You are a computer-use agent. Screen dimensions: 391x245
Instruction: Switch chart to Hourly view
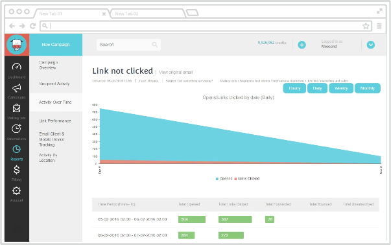294,88
